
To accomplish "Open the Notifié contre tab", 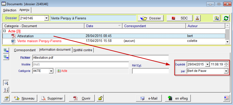I will coord(83,50).
